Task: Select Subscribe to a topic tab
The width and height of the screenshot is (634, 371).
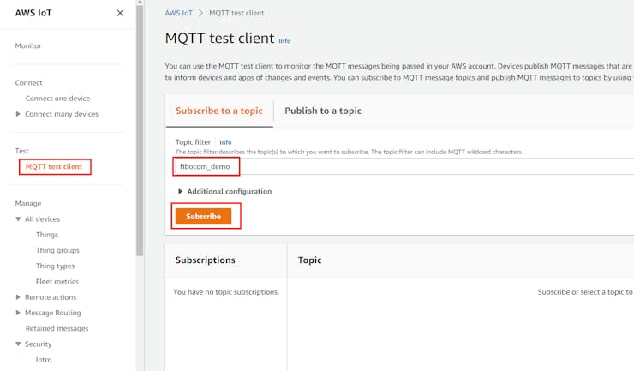Action: tap(218, 111)
